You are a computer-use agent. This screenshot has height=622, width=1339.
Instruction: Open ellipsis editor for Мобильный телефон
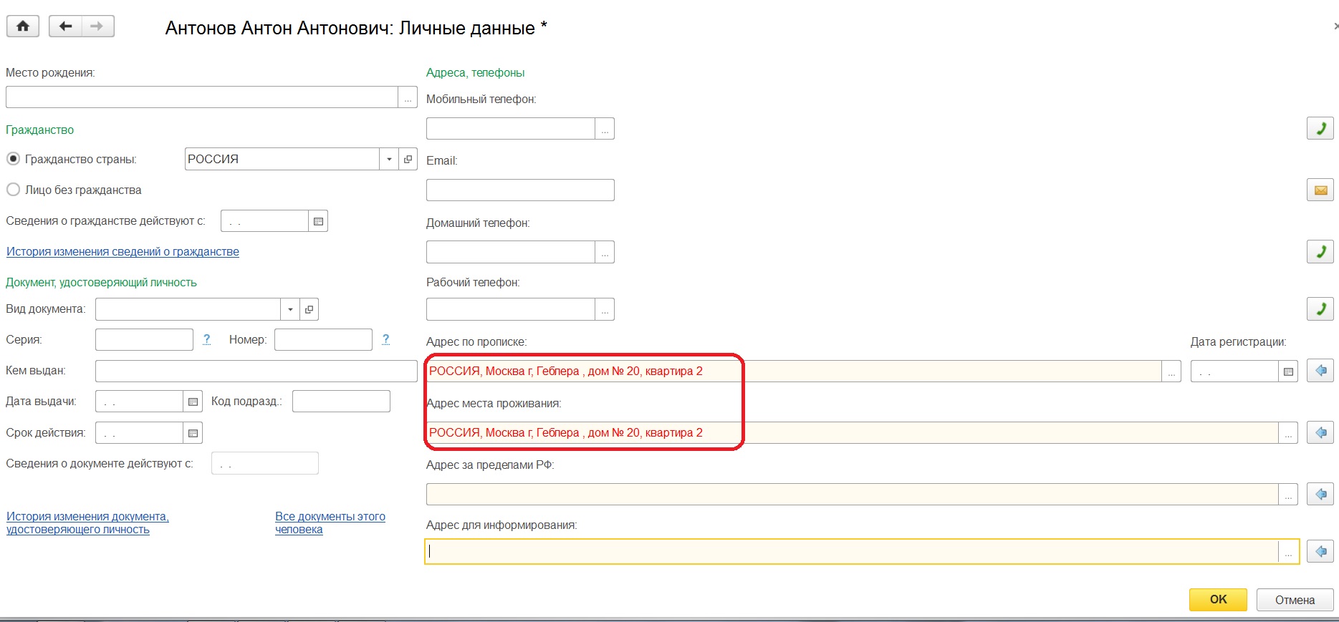pyautogui.click(x=605, y=129)
